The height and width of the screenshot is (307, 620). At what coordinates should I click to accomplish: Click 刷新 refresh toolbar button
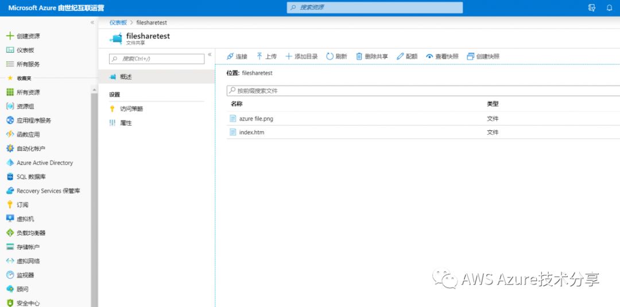336,56
